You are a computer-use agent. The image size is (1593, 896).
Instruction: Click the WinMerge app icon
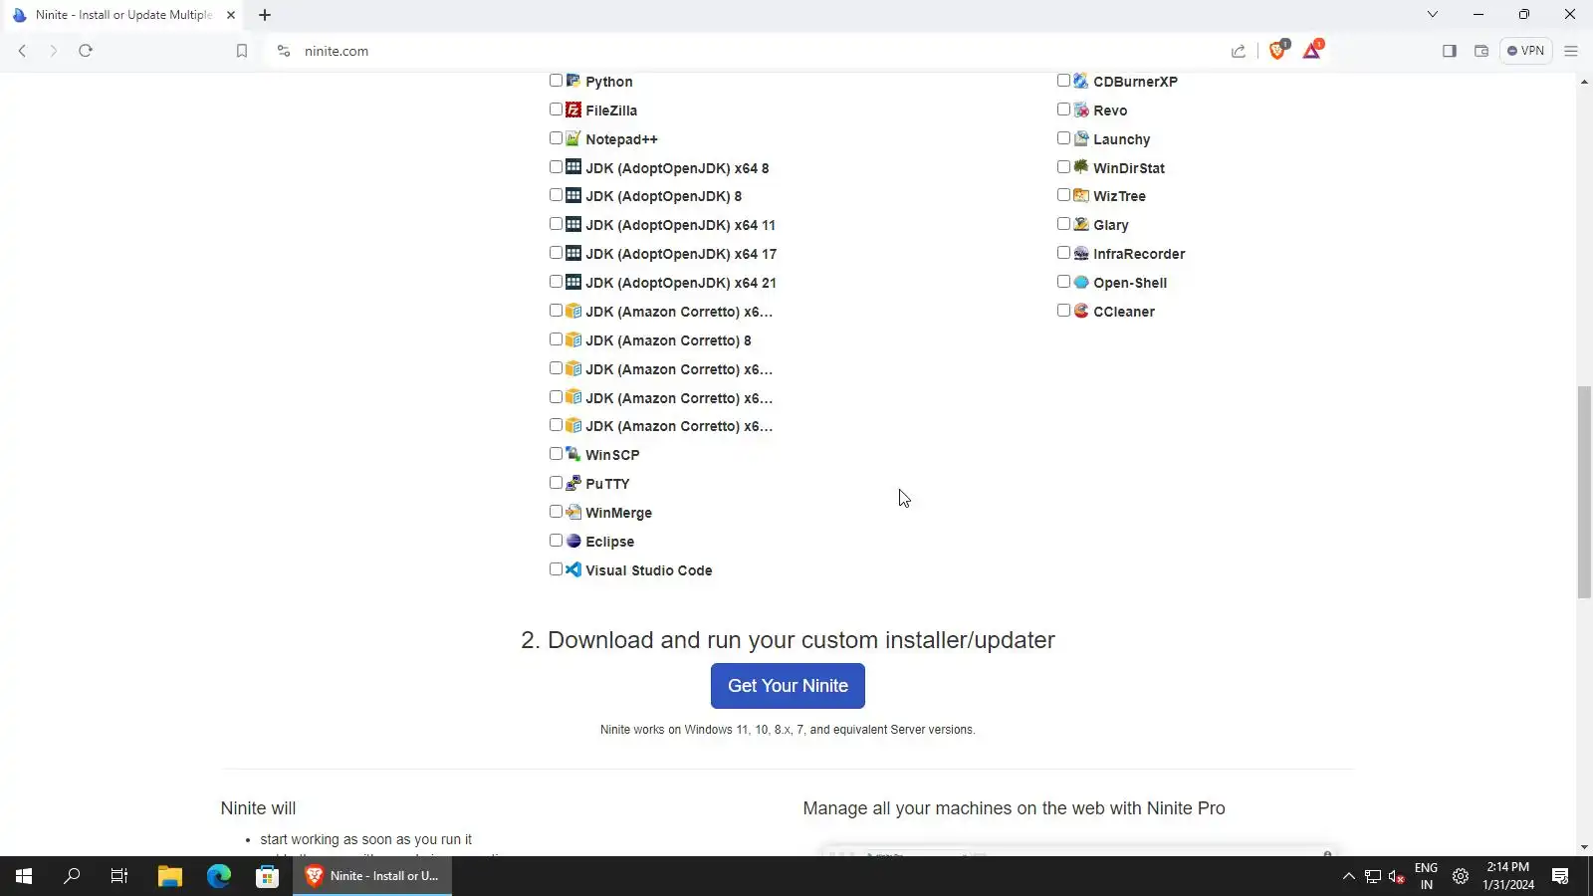point(573,512)
